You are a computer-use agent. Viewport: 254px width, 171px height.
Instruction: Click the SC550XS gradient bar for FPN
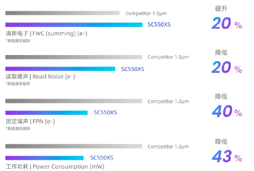point(46,113)
